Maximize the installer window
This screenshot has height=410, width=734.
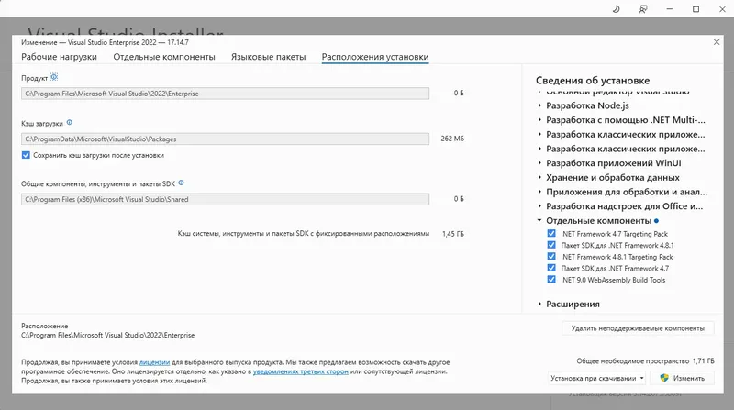point(695,9)
